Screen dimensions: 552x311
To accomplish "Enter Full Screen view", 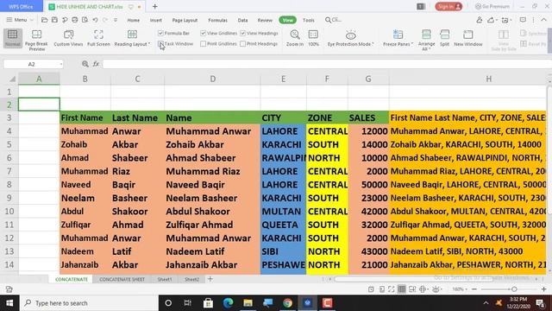I will (98, 38).
